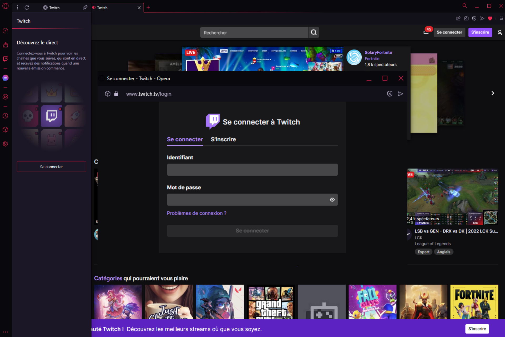This screenshot has width=505, height=337.
Task: Open the sidebar panel's three-dot options menu
Action: (x=17, y=8)
